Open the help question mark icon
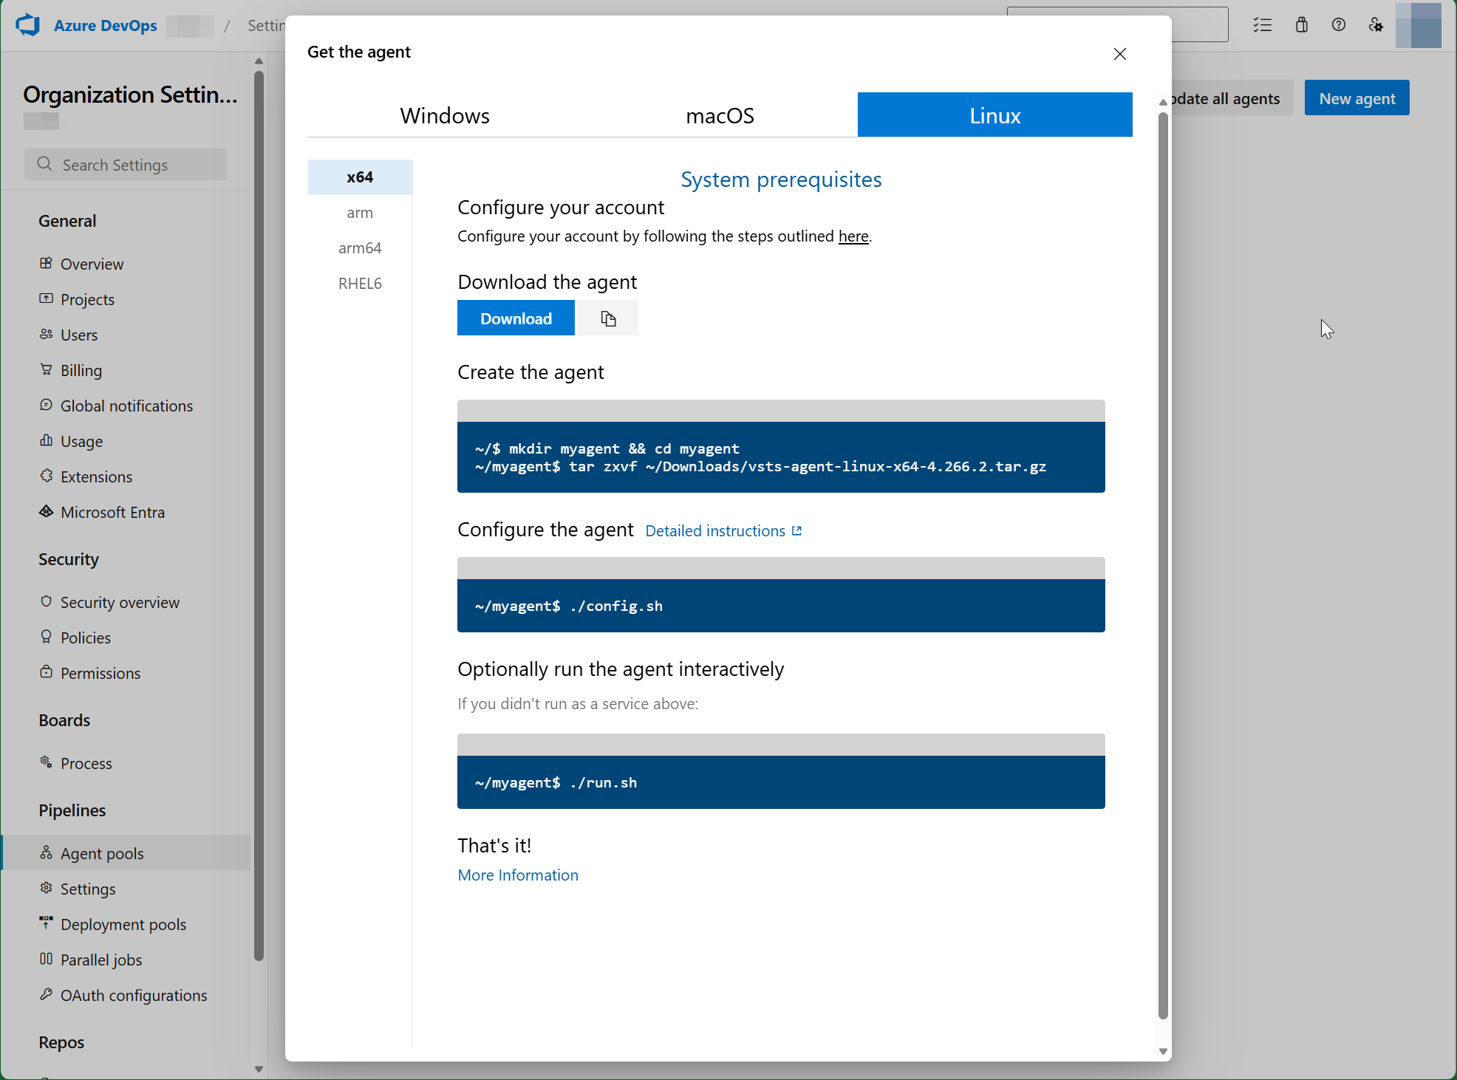This screenshot has width=1457, height=1080. point(1339,25)
